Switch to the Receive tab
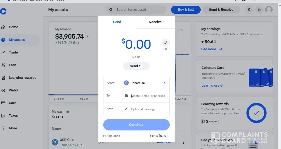The height and width of the screenshot is (149, 281). [x=155, y=22]
